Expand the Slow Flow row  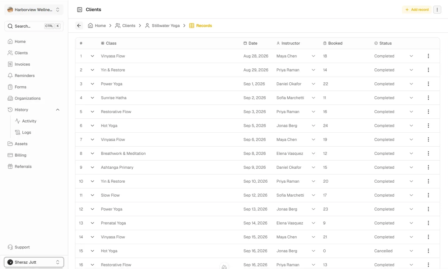pos(92,195)
